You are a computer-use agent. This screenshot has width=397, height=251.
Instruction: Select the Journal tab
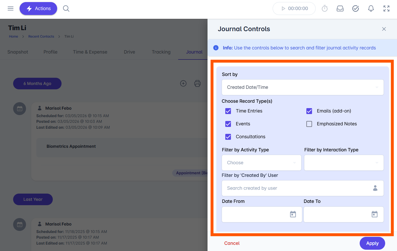[194, 52]
